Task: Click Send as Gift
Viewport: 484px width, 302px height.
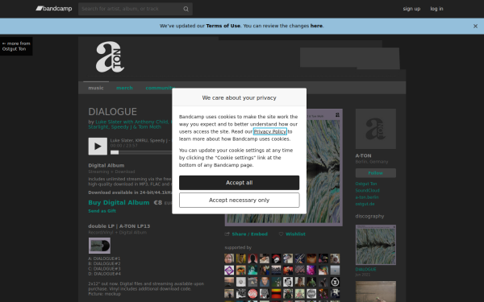Action: 102,211
